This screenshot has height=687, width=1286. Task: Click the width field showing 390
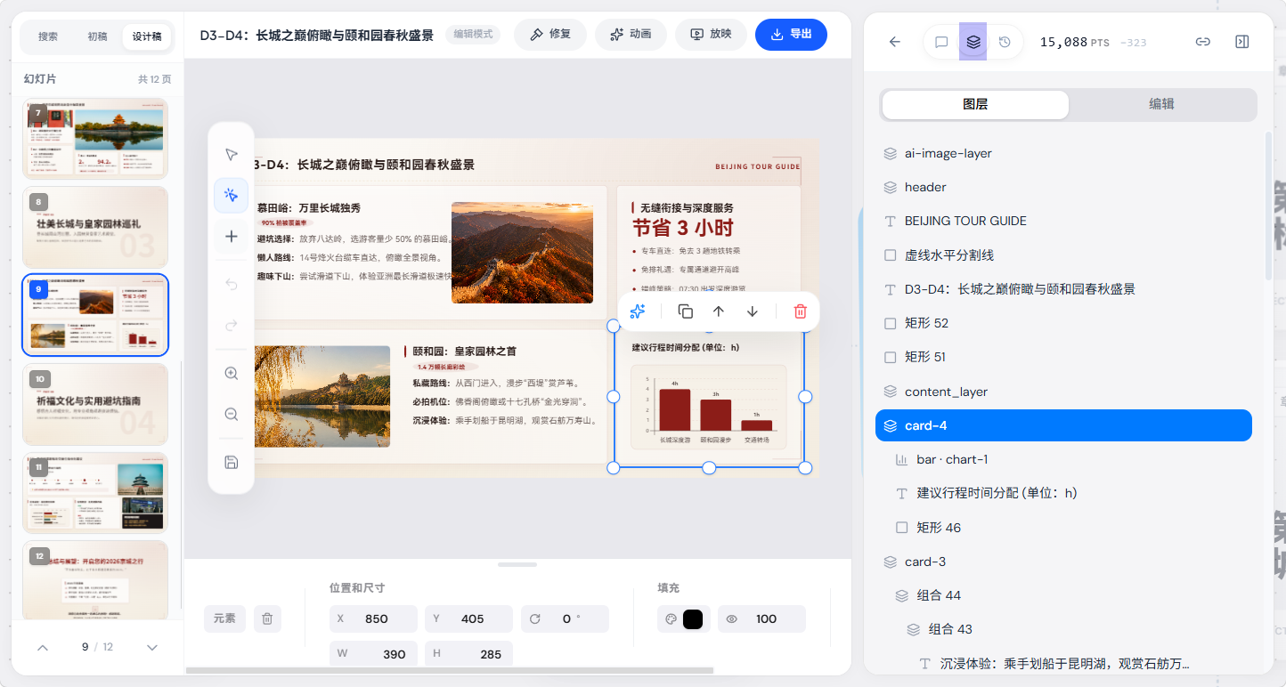[373, 654]
